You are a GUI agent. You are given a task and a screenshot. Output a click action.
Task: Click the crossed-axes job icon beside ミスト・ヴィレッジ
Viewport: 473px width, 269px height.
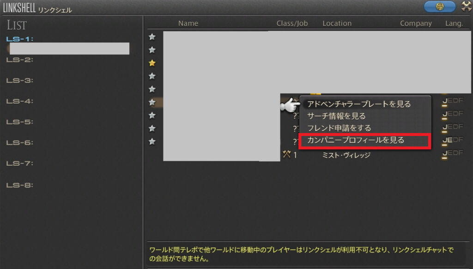[x=286, y=155]
